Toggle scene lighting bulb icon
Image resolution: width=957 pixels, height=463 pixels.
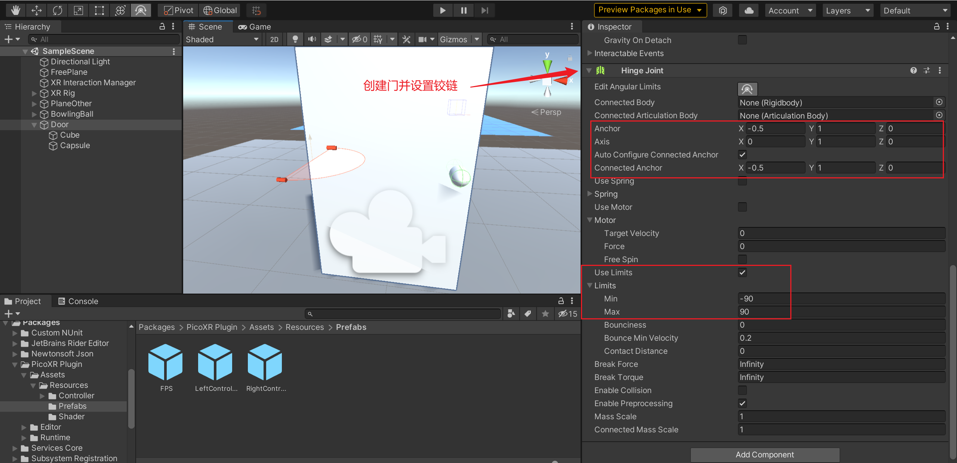pyautogui.click(x=295, y=39)
